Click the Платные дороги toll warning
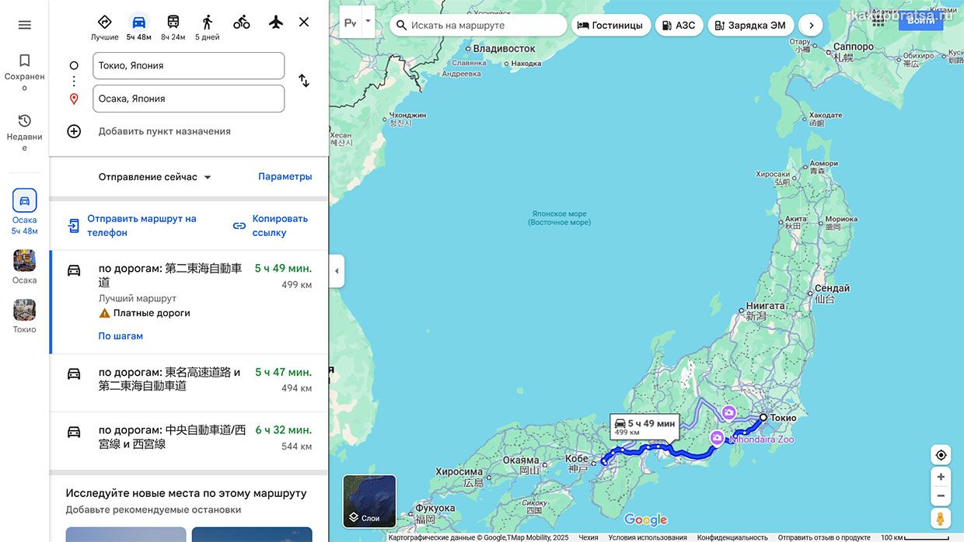This screenshot has height=542, width=964. tap(145, 313)
